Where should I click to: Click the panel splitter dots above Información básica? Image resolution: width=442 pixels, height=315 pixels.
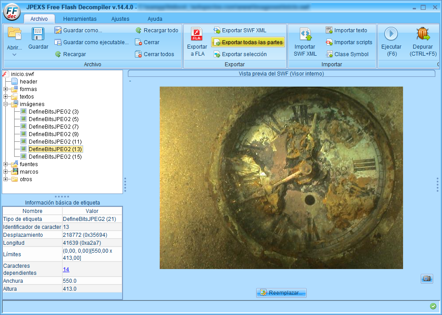pos(62,197)
